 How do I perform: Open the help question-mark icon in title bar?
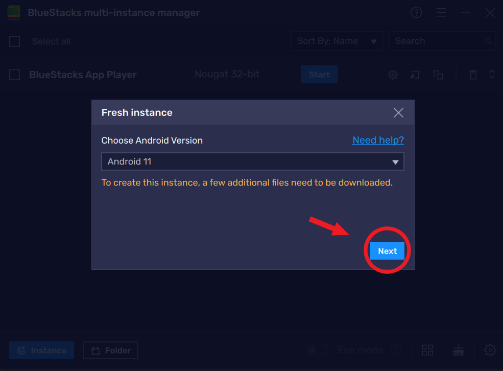(x=416, y=13)
